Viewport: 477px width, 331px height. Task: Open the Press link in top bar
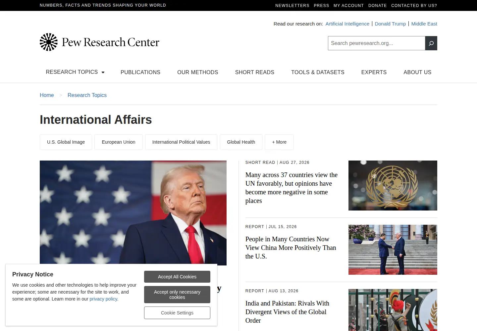(322, 6)
